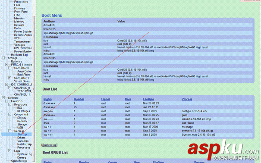Open Array Disks tree item
Screen dimensions: 261x163
24,71
